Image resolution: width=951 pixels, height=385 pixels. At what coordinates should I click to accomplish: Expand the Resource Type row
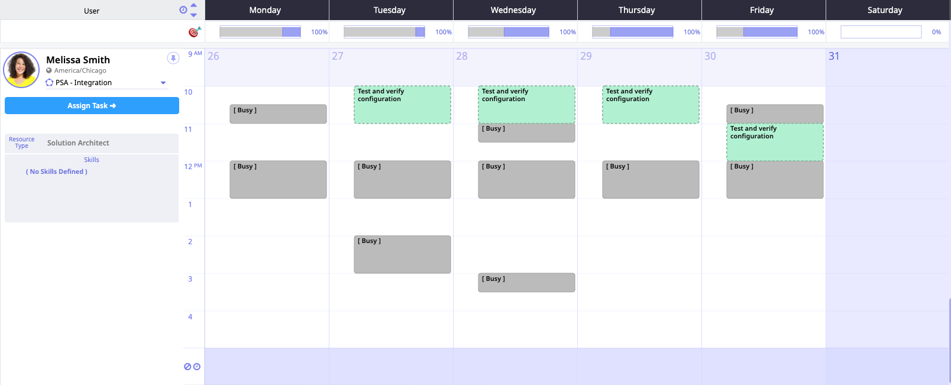22,143
